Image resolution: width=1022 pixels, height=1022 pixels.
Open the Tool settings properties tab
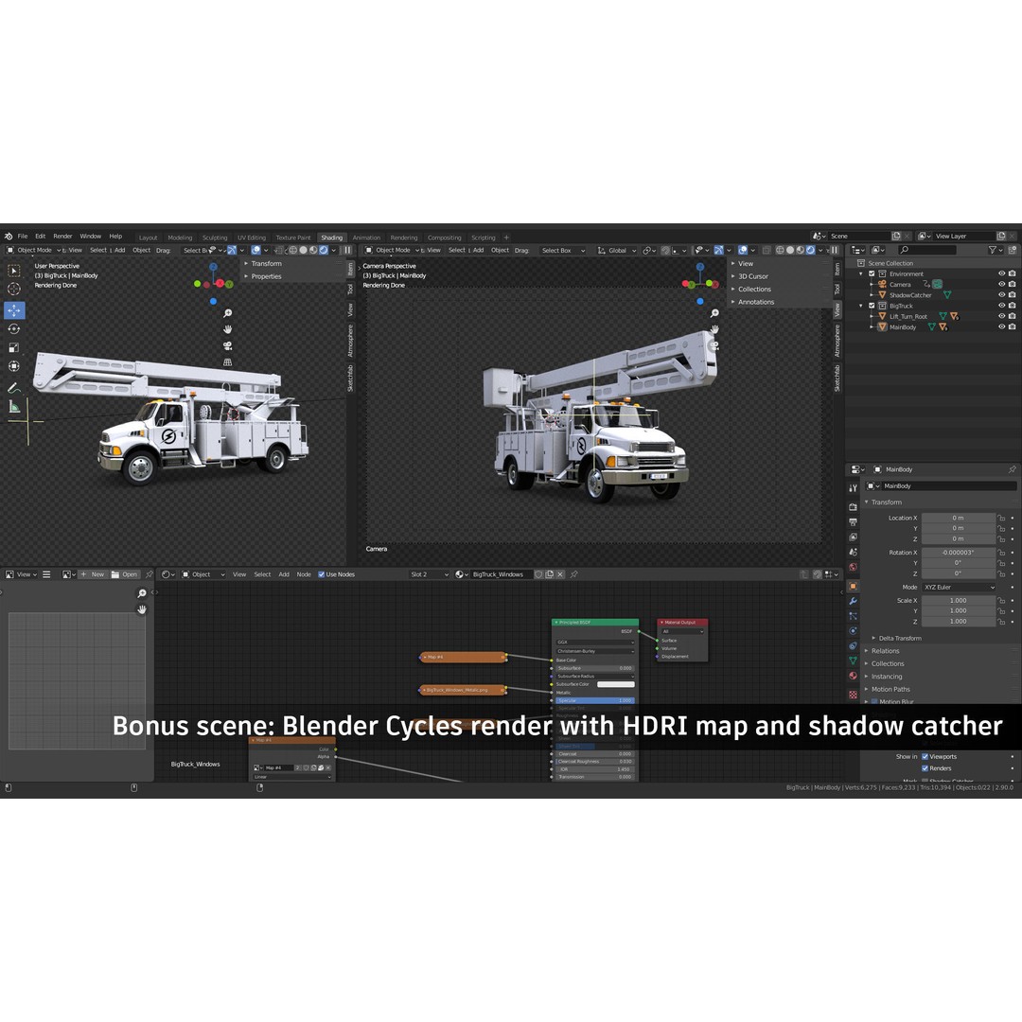click(854, 487)
